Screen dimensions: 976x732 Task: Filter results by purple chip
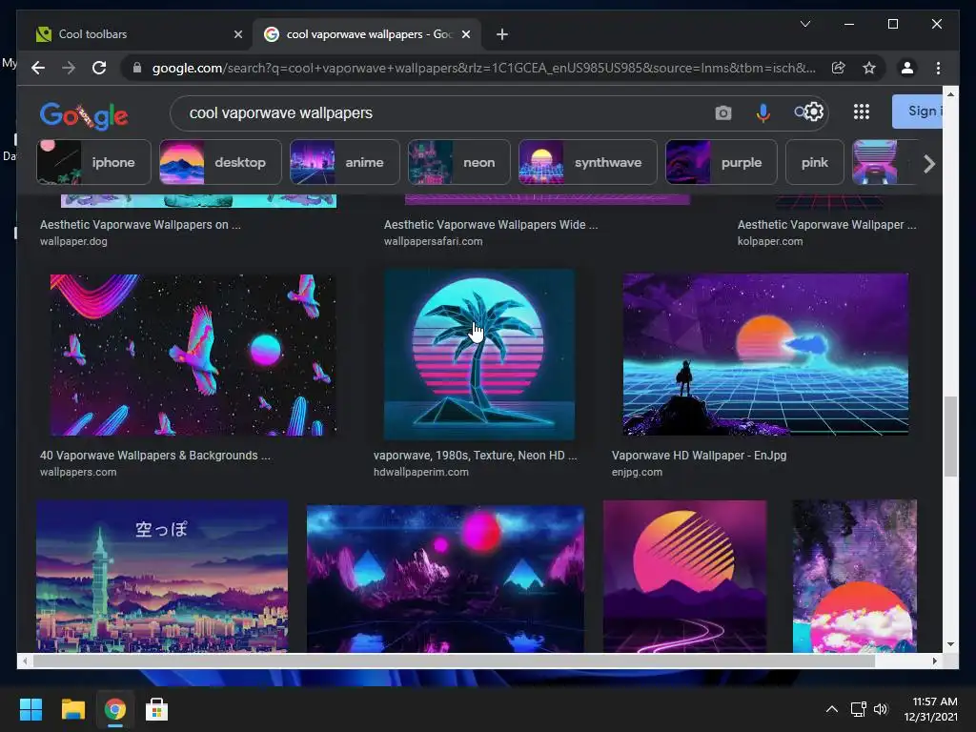pos(721,162)
